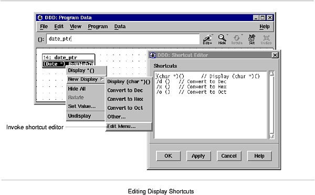Open the Program menu

point(98,26)
